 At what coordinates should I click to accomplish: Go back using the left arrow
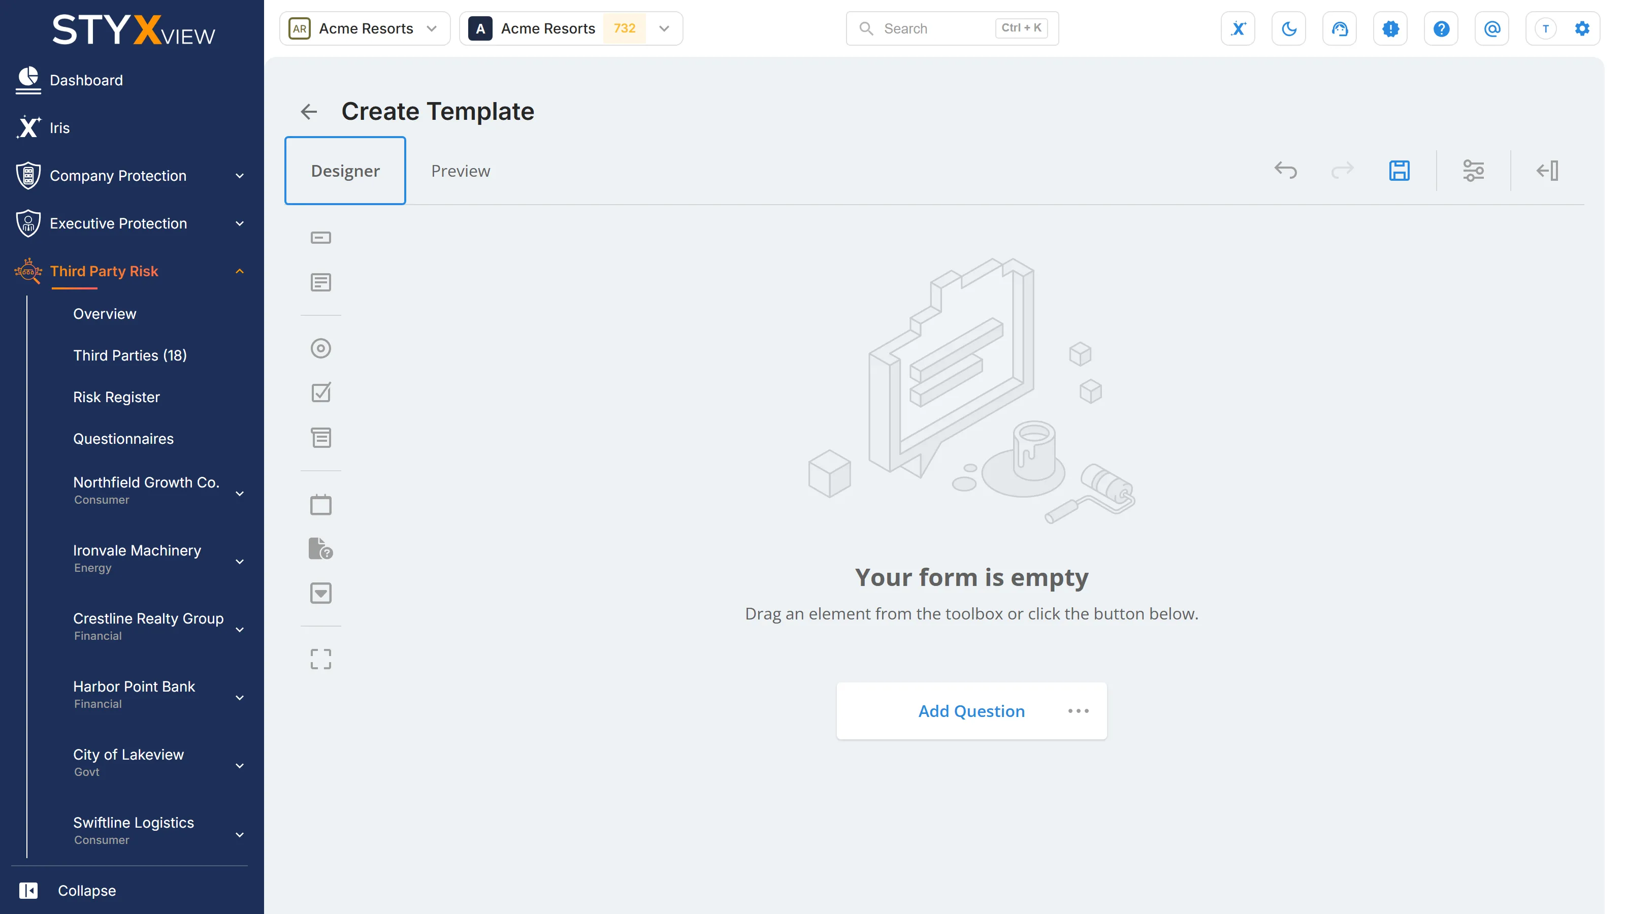click(308, 112)
